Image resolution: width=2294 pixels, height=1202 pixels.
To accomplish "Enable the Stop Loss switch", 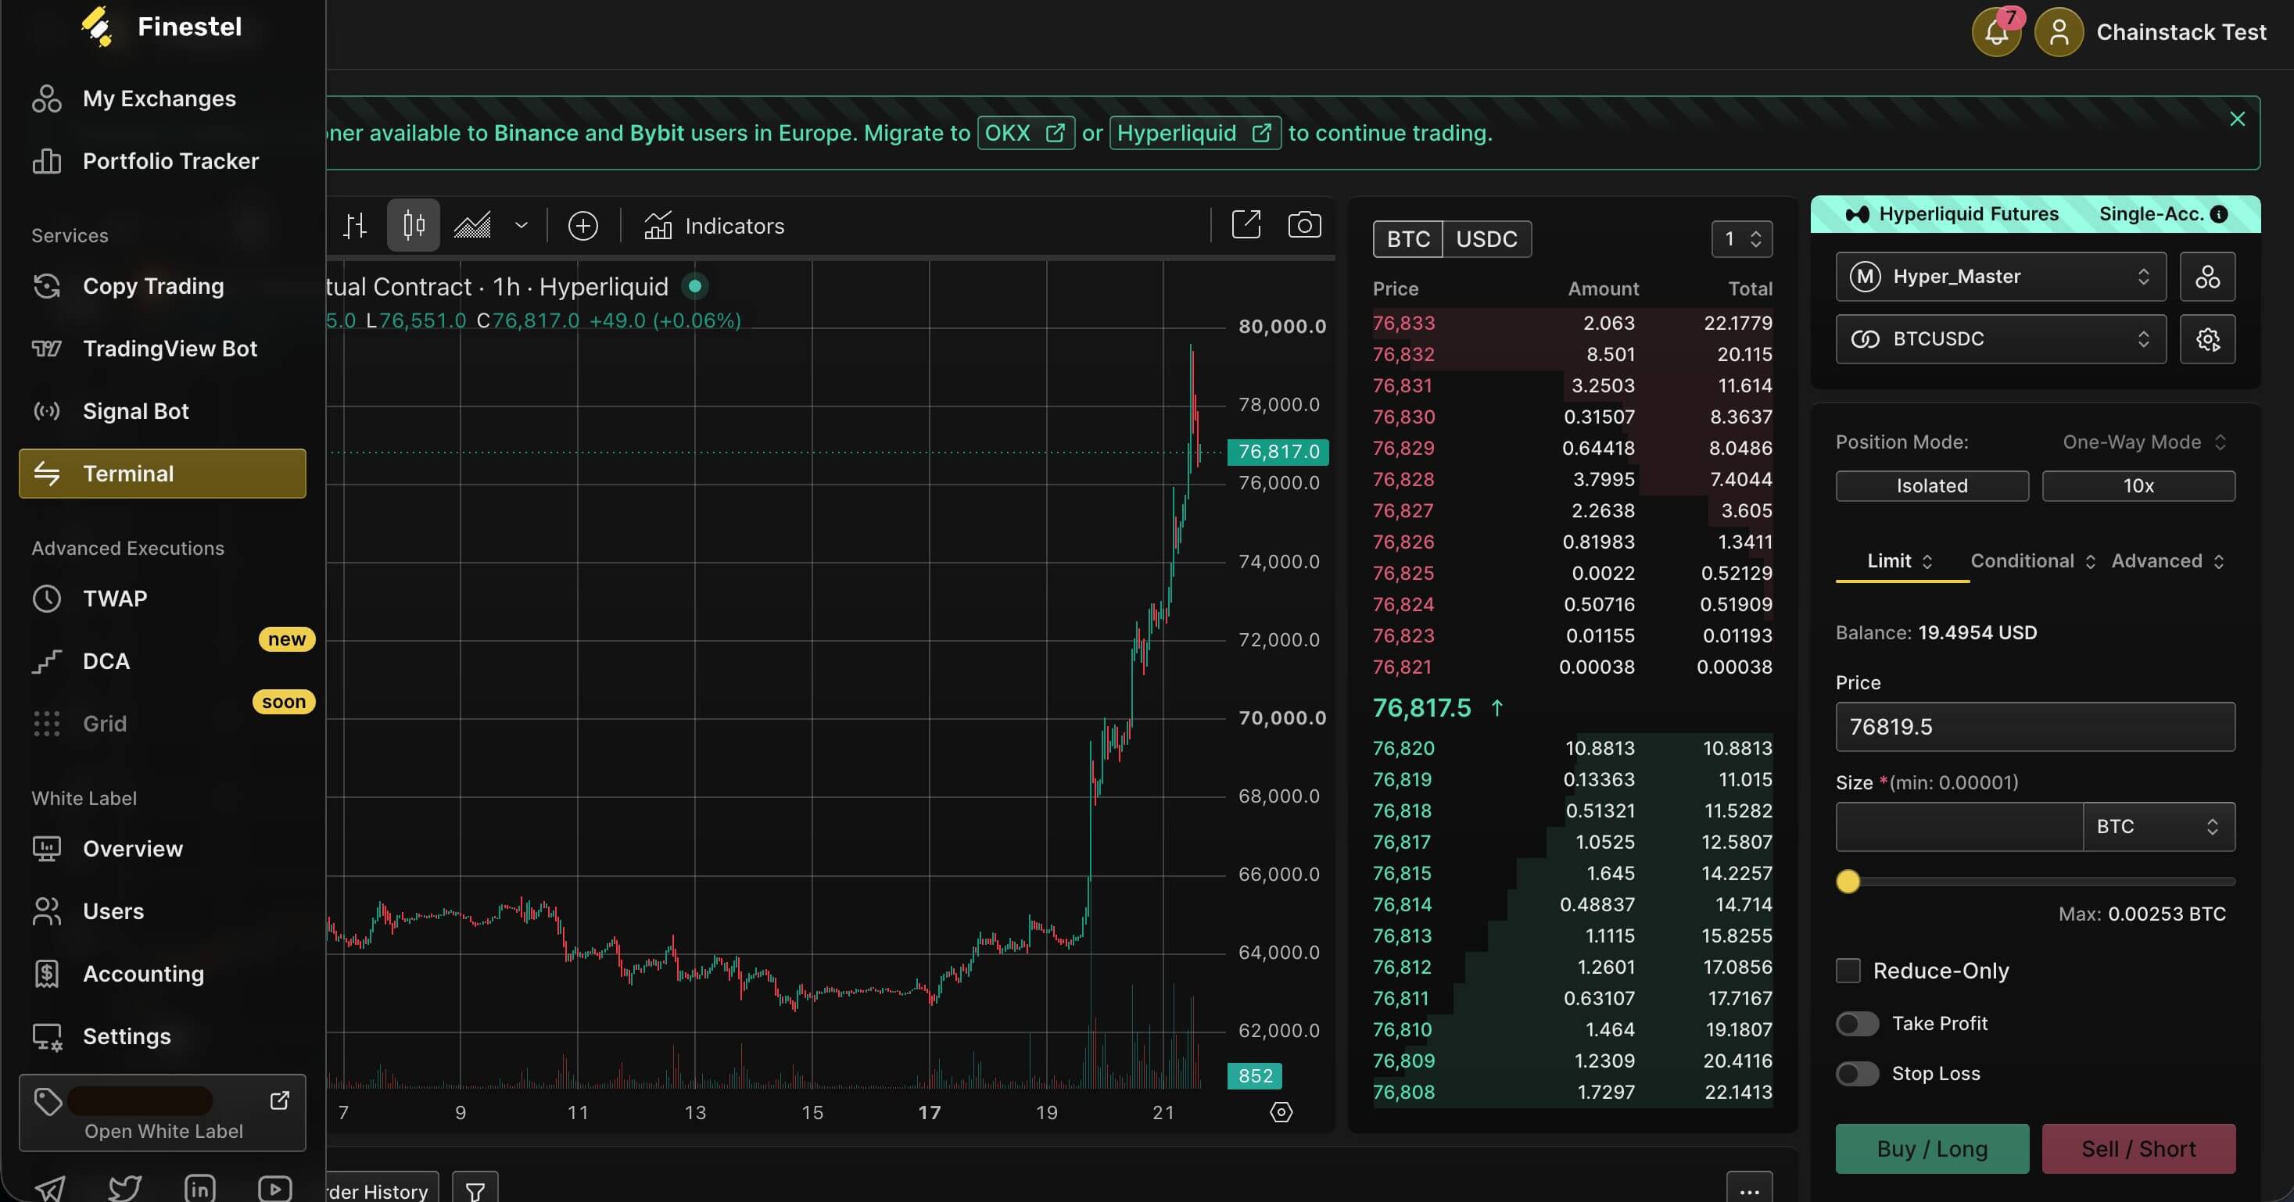I will click(1858, 1074).
